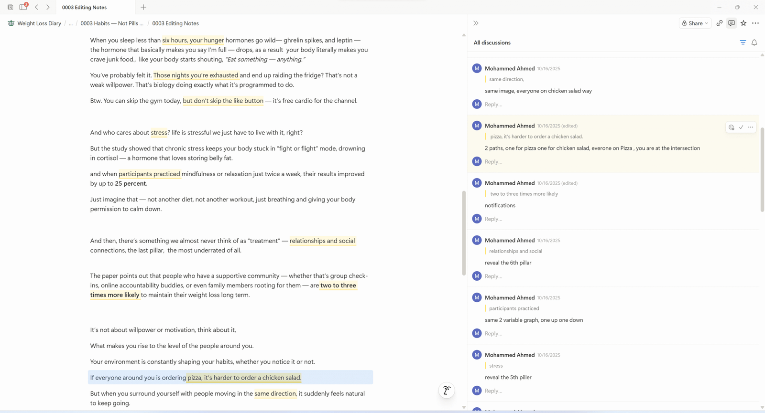
Task: Click the discussions panel scrollbar thumb
Action: click(x=762, y=169)
